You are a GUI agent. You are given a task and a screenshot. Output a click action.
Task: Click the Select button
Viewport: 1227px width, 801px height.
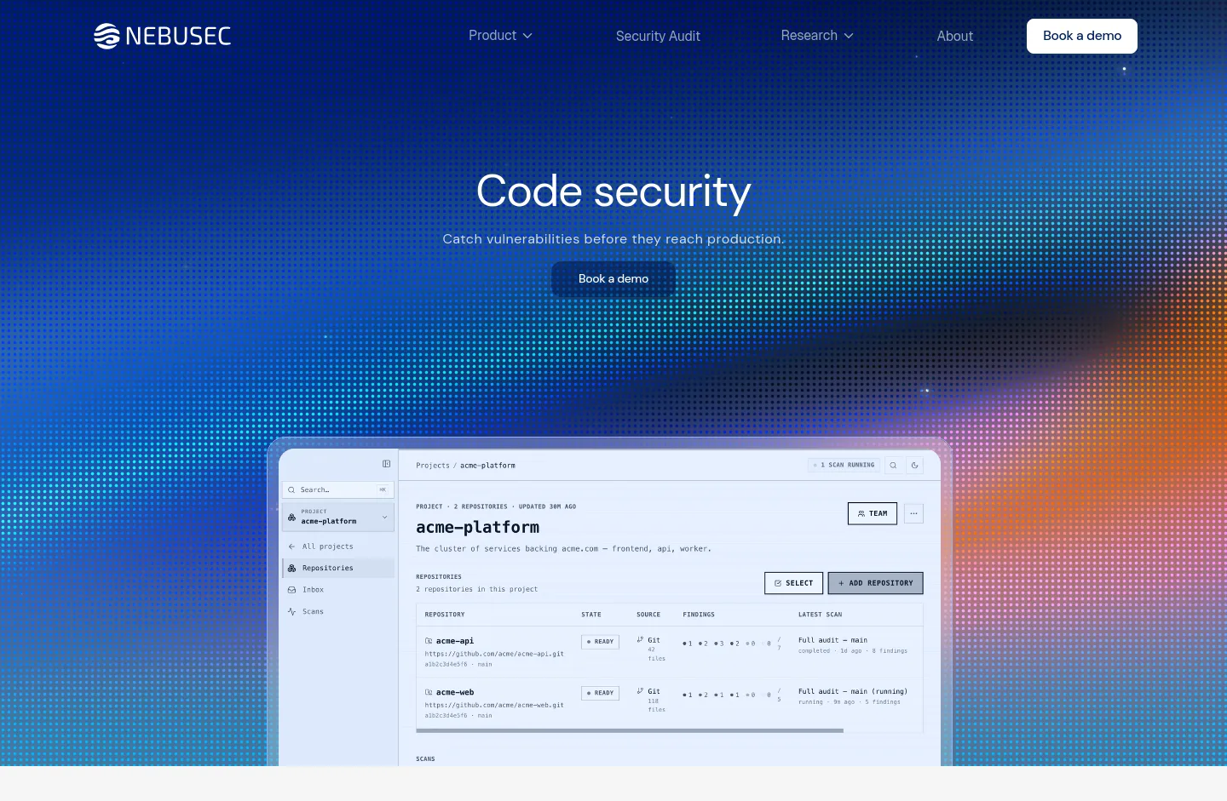click(793, 583)
